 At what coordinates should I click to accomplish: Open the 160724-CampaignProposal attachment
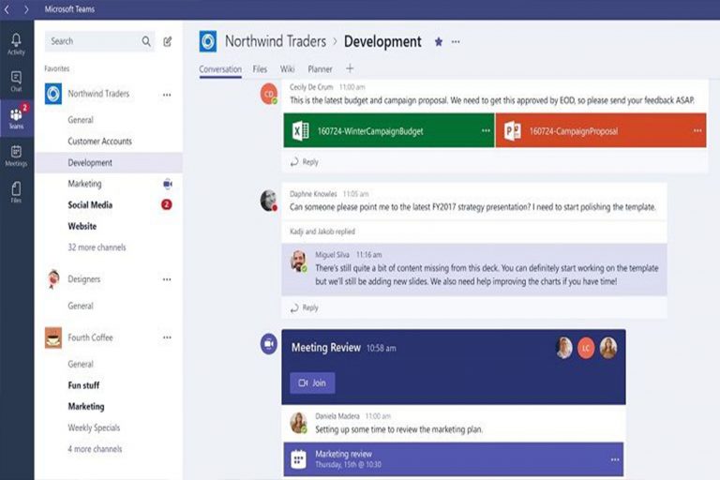(x=601, y=130)
